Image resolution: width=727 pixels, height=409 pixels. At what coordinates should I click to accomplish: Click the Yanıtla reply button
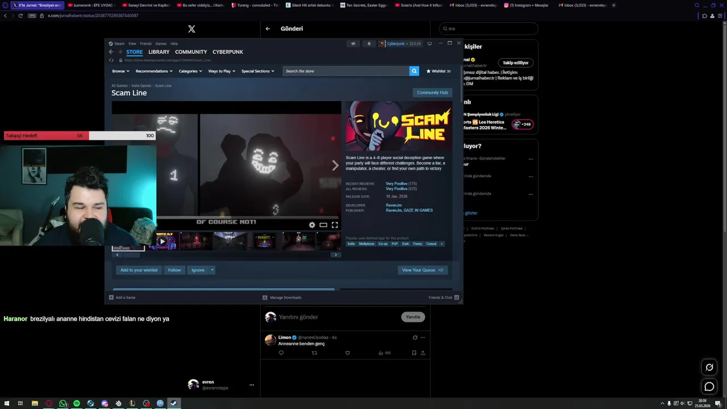coord(413,317)
